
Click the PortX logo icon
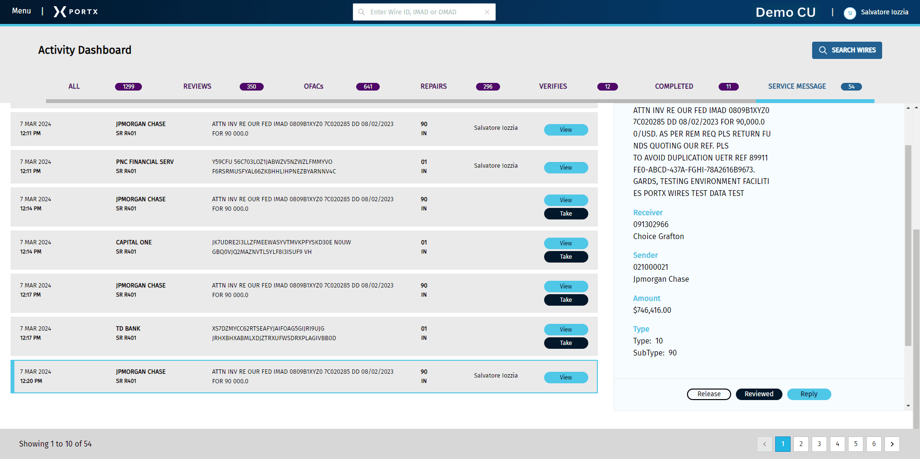tap(76, 11)
